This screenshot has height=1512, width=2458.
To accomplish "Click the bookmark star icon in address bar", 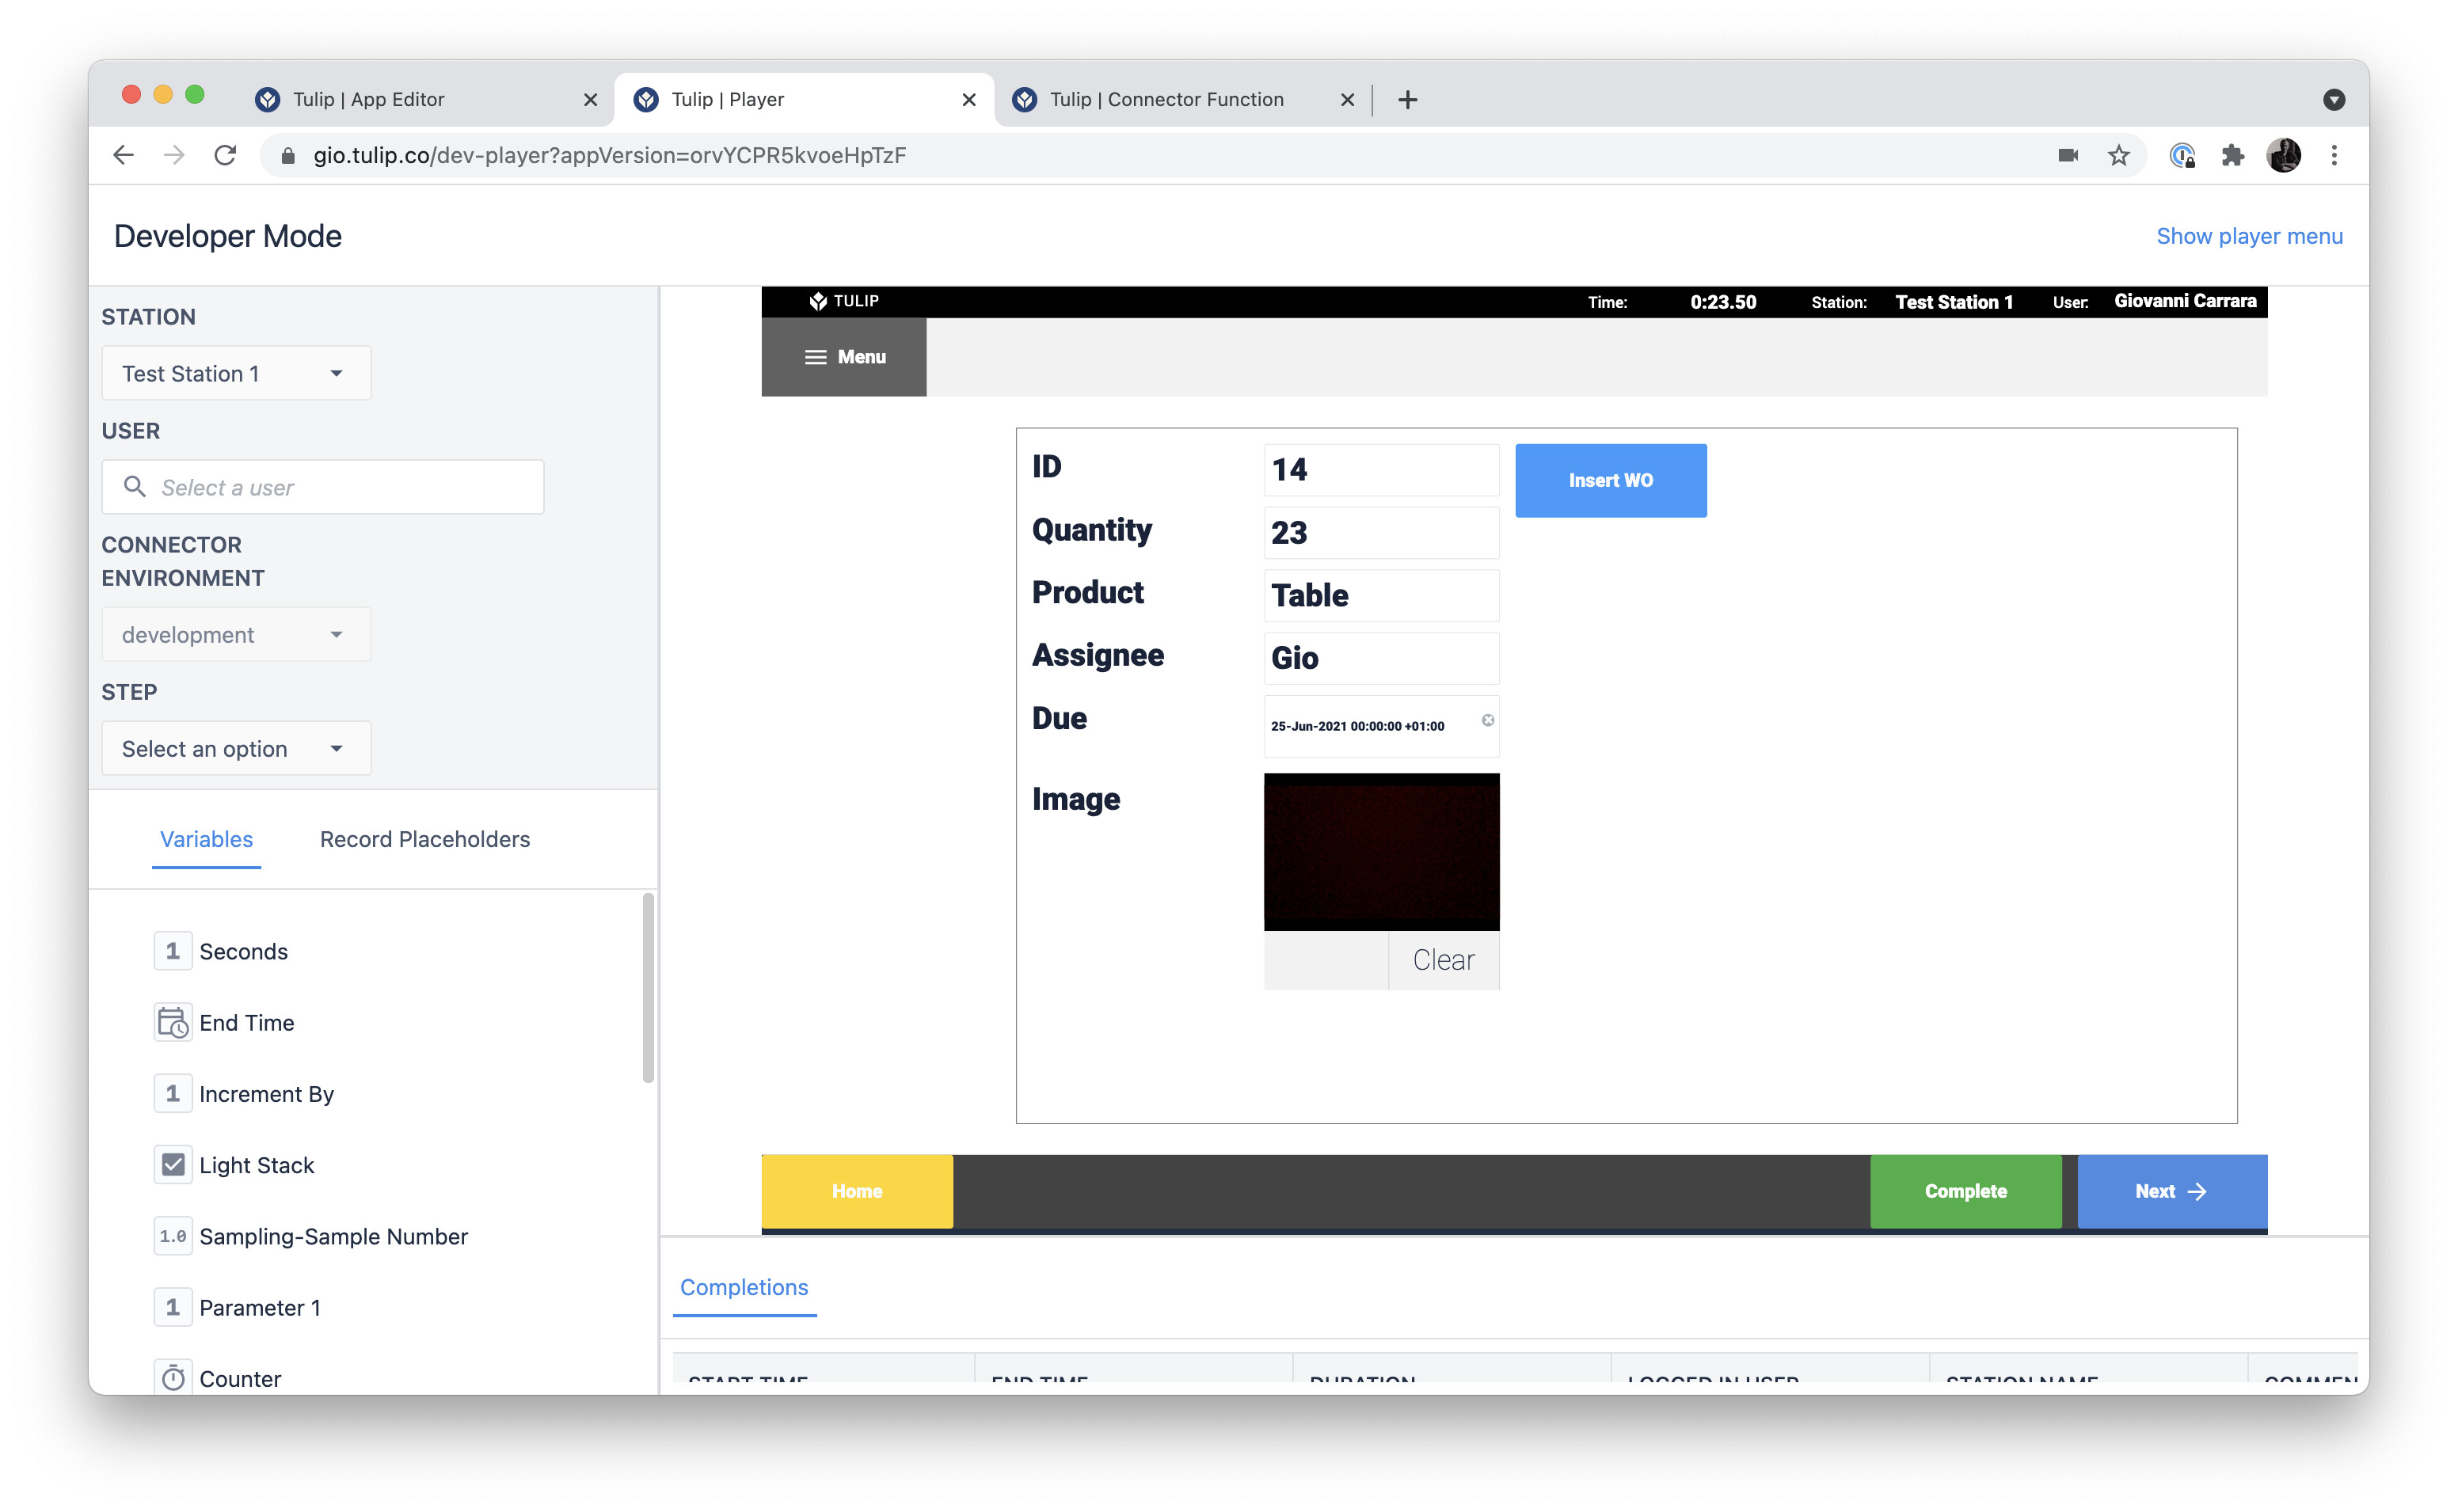I will [2118, 155].
